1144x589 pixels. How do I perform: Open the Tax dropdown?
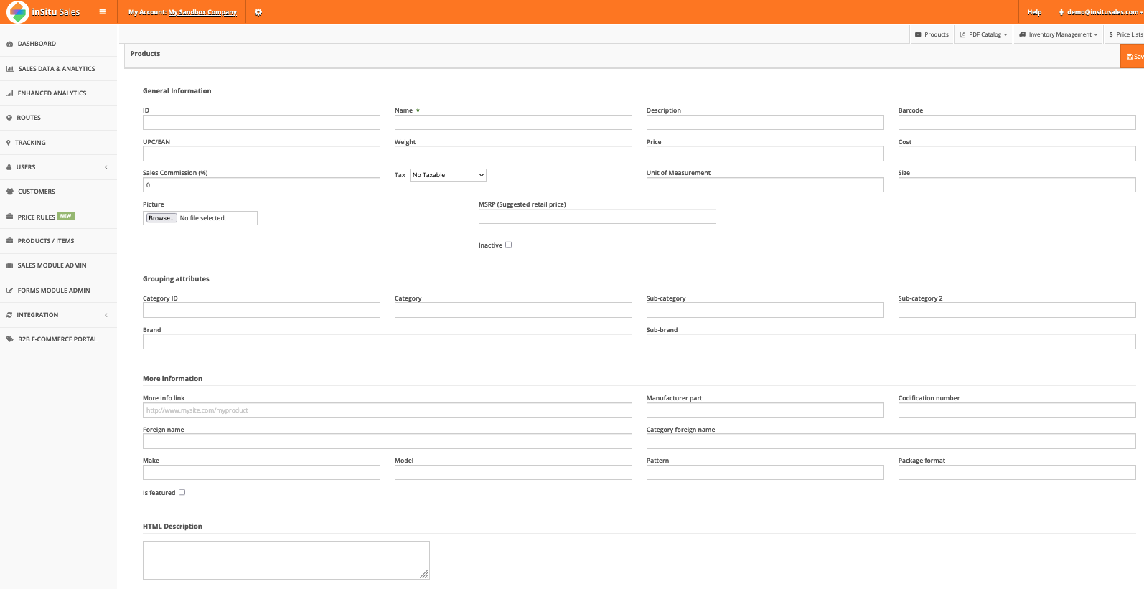click(448, 175)
